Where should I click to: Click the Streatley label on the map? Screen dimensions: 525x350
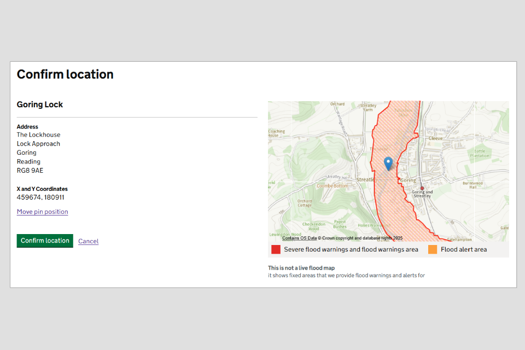coord(366,179)
